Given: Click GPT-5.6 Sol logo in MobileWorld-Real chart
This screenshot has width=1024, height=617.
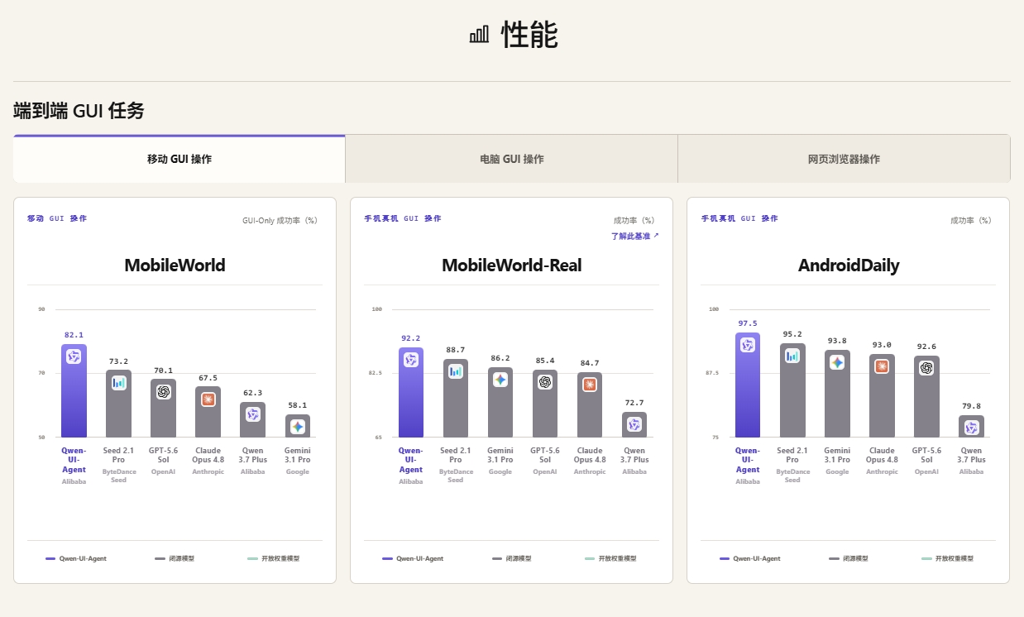Looking at the screenshot, I should (x=544, y=382).
